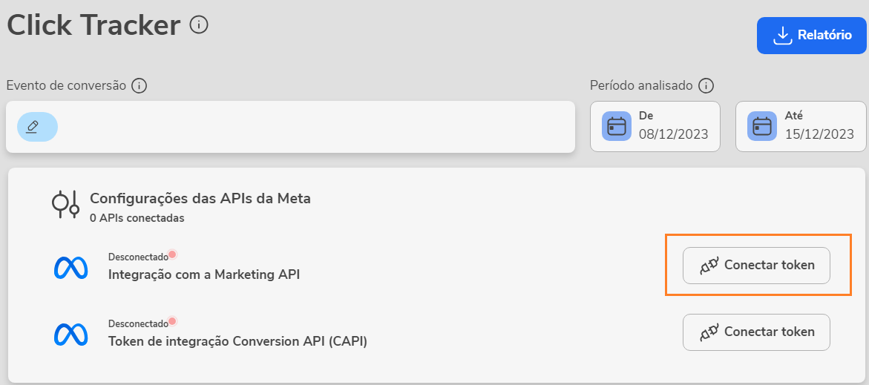Open the Até end date calendar icon

pos(761,126)
